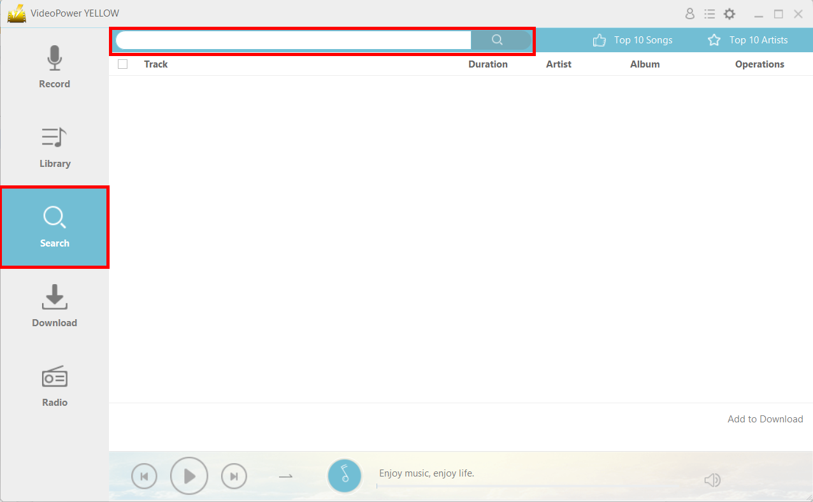
Task: Open the download task list icon
Action: point(710,13)
